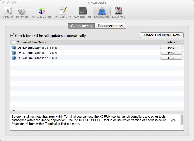Minimize the Downloads window
Image resolution: width=194 pixels, height=141 pixels.
coord(9,3)
